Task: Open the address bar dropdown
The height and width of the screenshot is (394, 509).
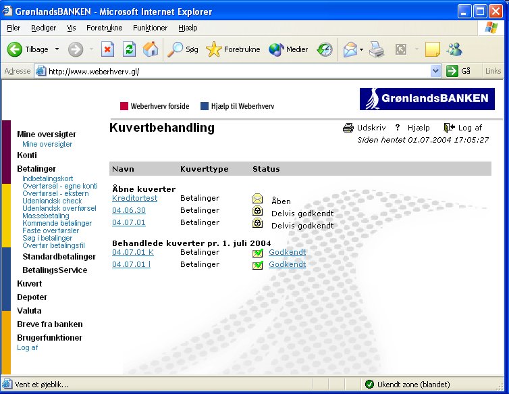Action: coord(435,71)
